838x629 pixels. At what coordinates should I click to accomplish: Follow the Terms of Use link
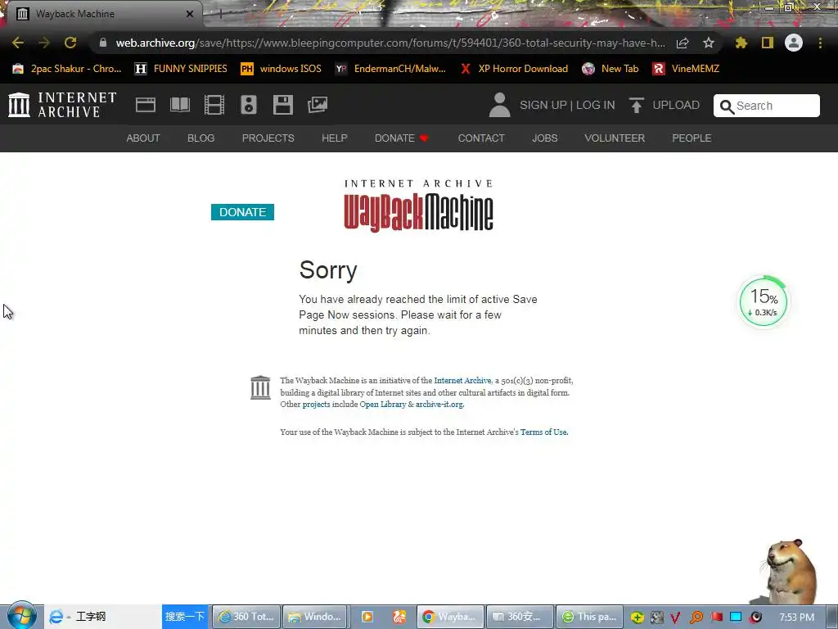(543, 432)
